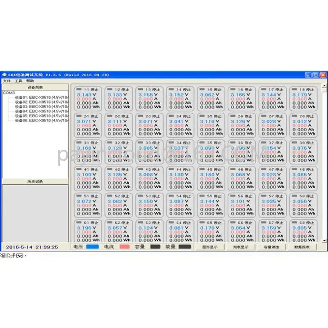Image resolution: width=328 pixels, height=328 pixels.
Task: Click the status indicator of channel 4-5
Action: click(x=202, y=169)
